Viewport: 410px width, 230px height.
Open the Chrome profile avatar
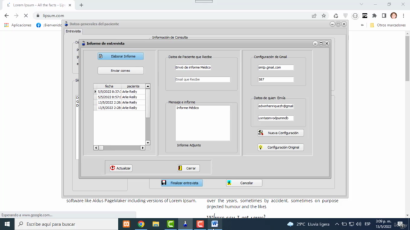393,15
